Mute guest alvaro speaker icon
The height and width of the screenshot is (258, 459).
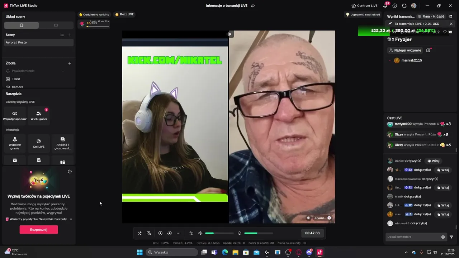pos(309,218)
